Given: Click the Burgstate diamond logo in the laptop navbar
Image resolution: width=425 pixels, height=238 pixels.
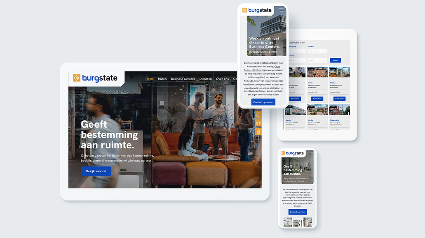Looking at the screenshot, I should (76, 78).
